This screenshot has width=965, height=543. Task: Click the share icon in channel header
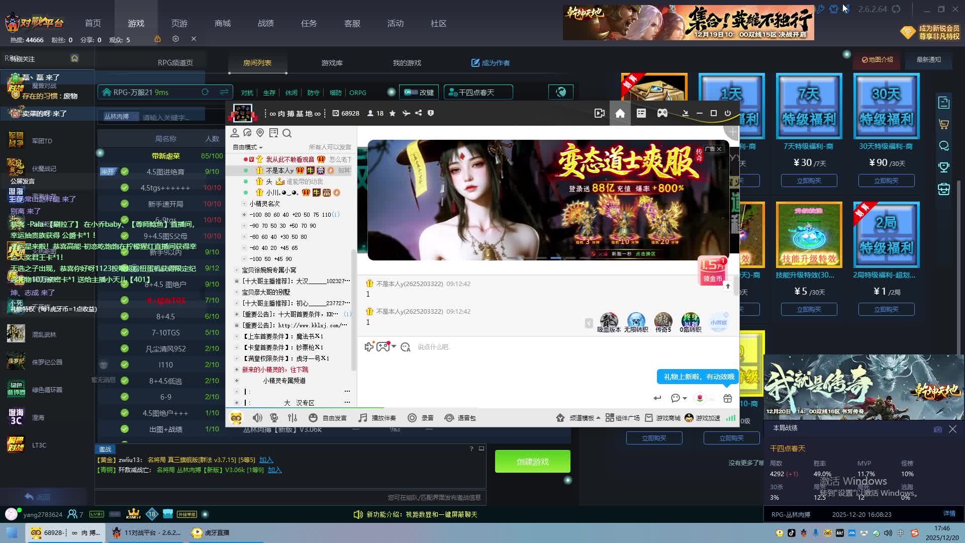pos(419,113)
